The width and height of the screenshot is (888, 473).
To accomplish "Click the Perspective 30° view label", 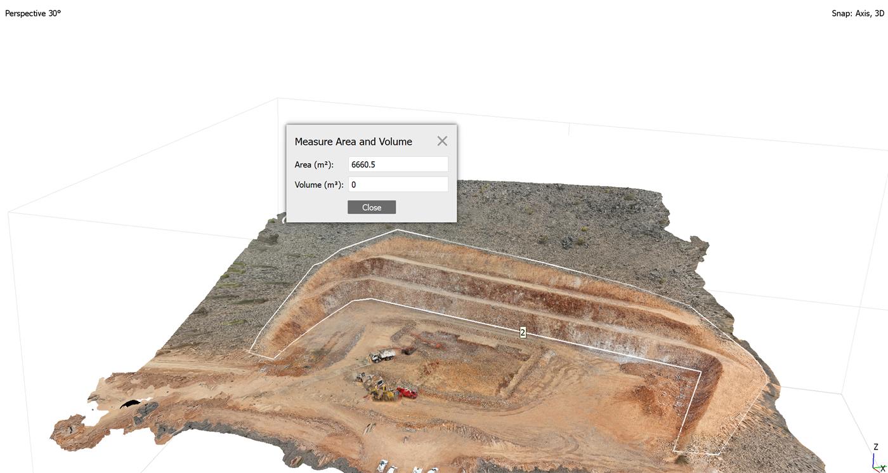I will click(x=33, y=13).
